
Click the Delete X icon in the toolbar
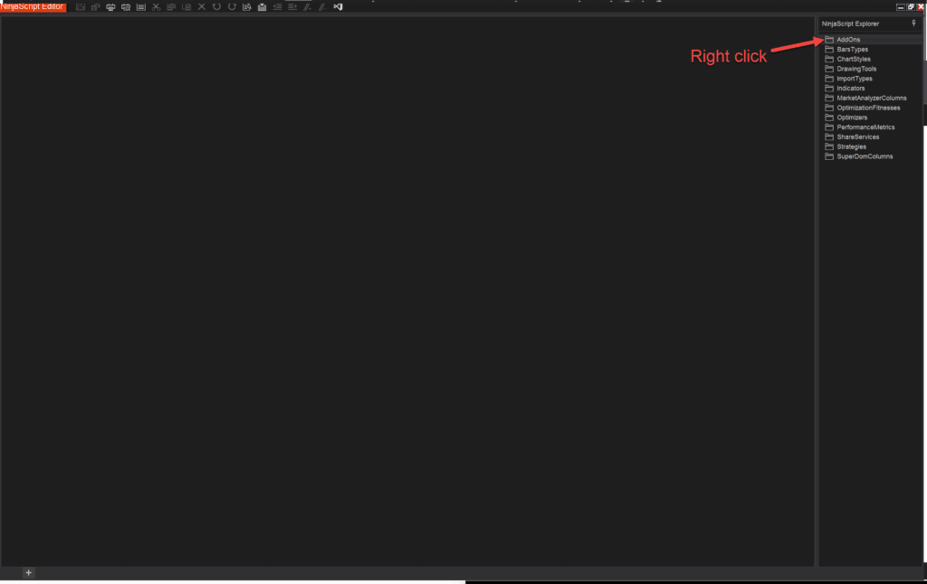(x=202, y=7)
